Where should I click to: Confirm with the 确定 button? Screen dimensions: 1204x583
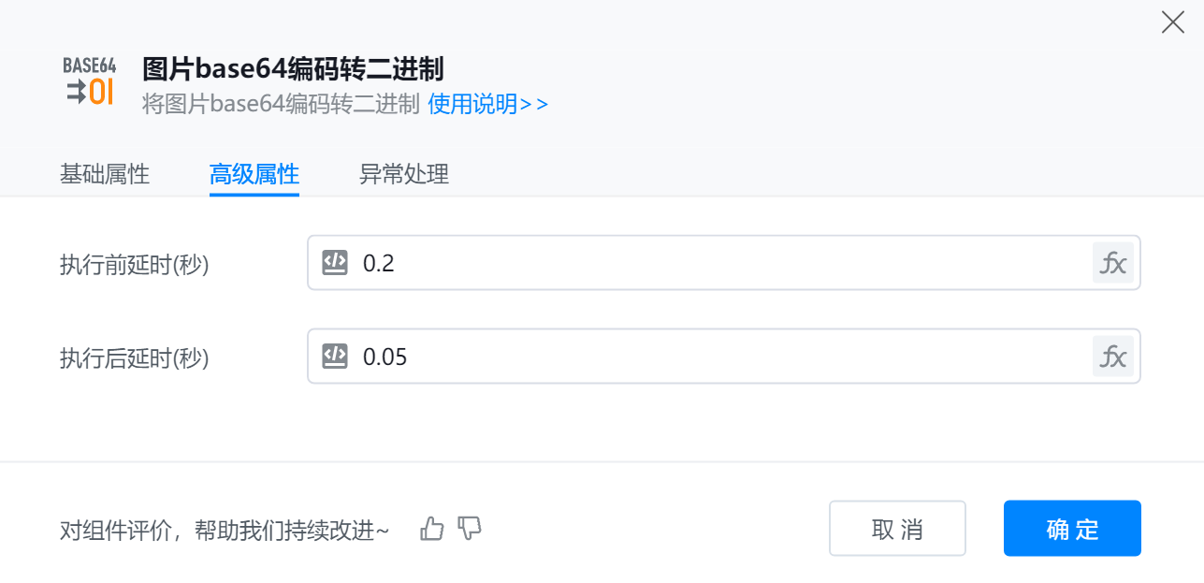click(x=1072, y=529)
